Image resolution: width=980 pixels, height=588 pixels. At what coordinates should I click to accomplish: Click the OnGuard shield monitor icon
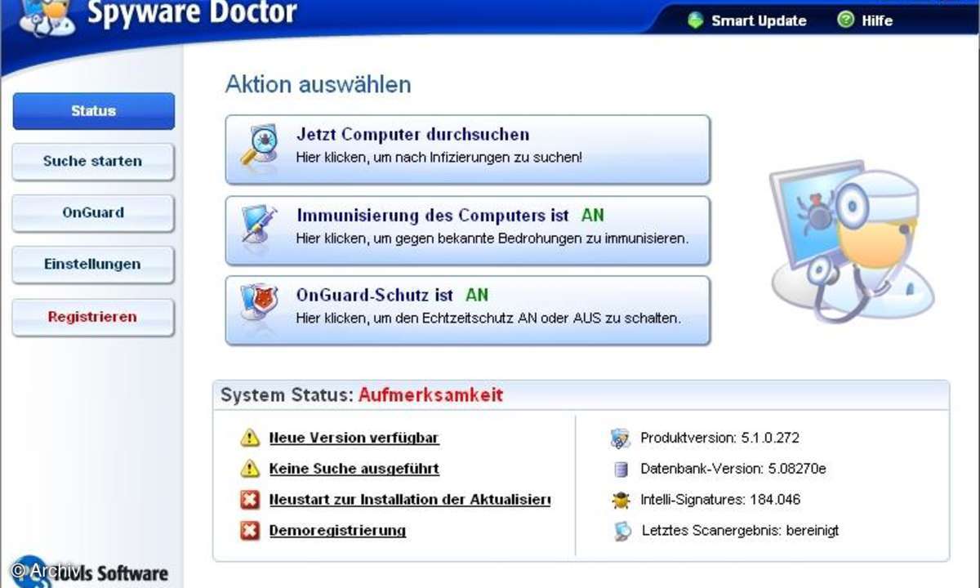[259, 304]
